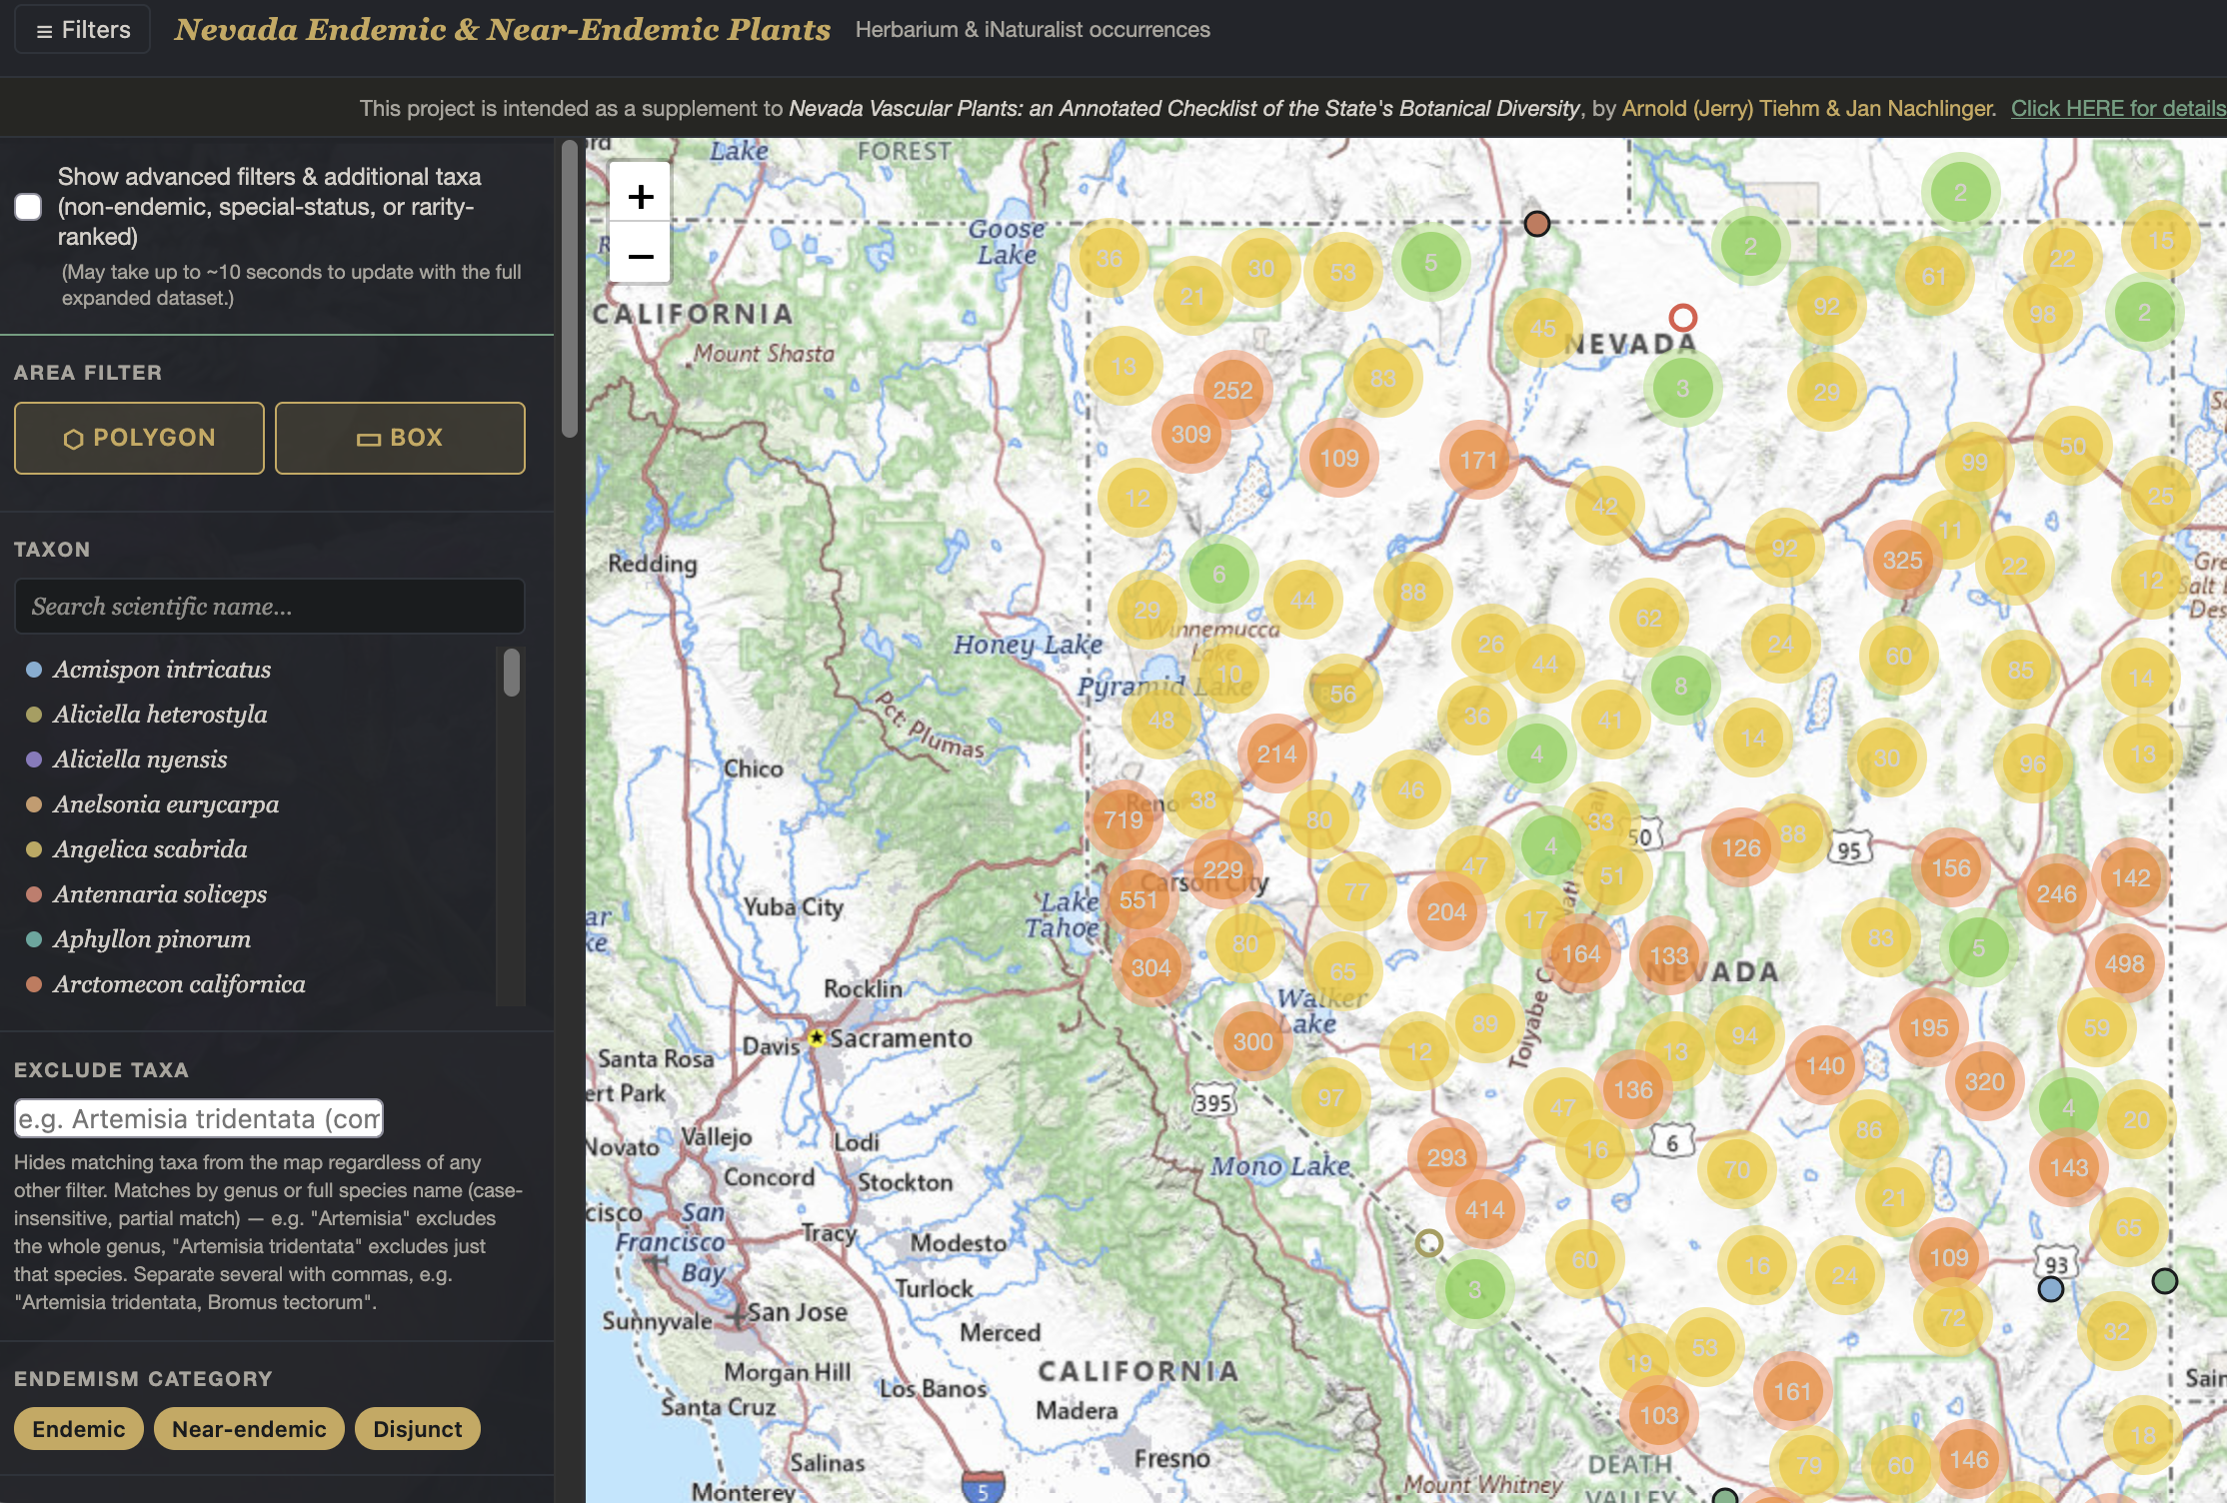Open the 161 cluster marker
This screenshot has height=1503, width=2227.
1792,1391
